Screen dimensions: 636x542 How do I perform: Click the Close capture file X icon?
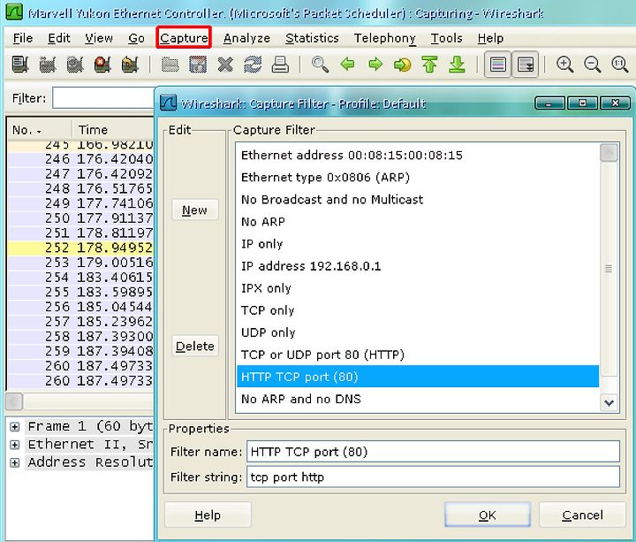[x=225, y=65]
